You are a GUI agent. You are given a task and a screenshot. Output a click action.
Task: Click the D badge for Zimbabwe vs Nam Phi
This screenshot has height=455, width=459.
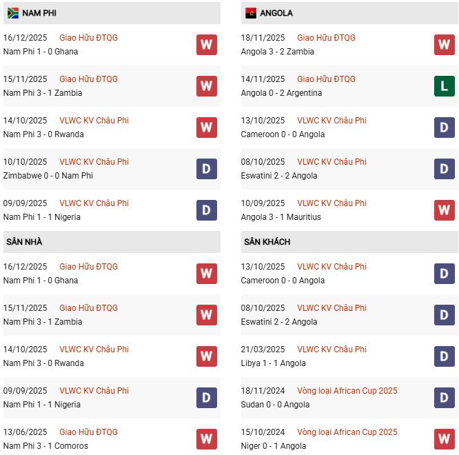click(x=207, y=169)
